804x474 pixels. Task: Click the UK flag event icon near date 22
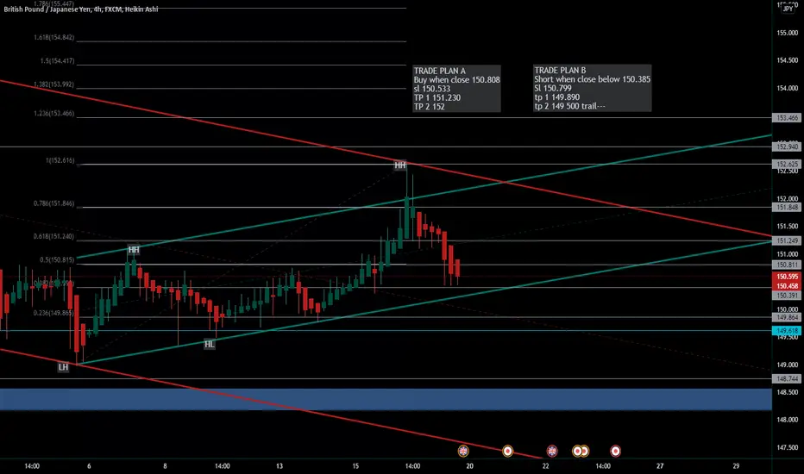pos(552,451)
